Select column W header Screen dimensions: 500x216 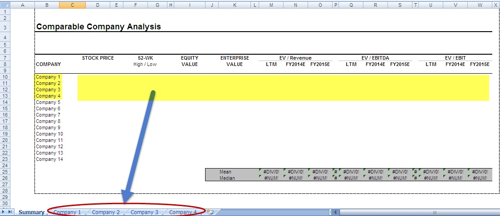pos(480,5)
